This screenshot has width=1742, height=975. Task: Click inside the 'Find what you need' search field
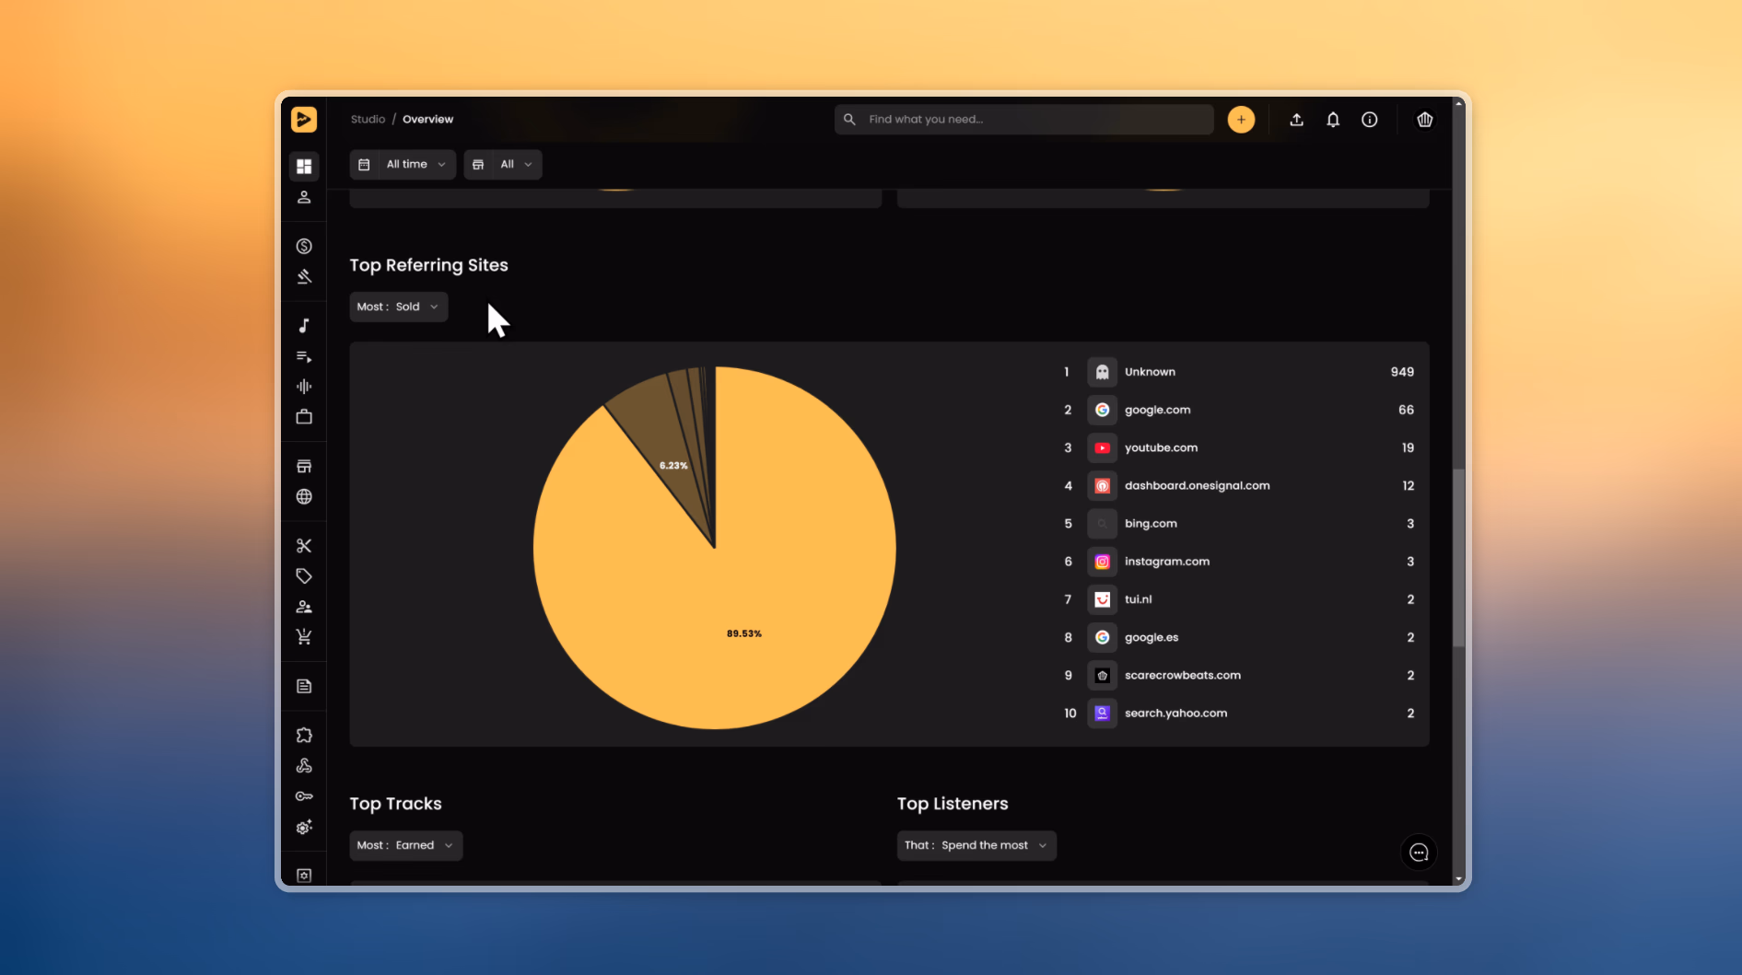point(1023,119)
